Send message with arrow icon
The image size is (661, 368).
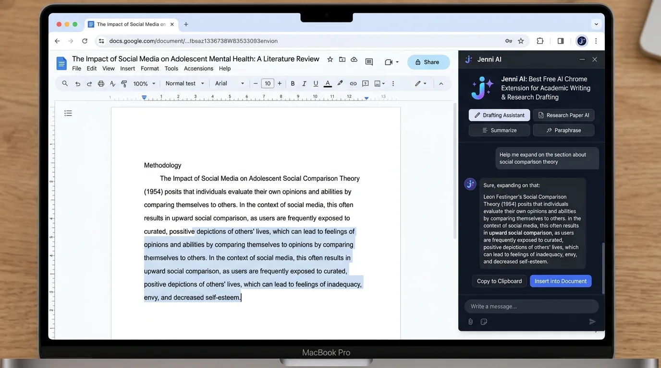click(x=592, y=322)
